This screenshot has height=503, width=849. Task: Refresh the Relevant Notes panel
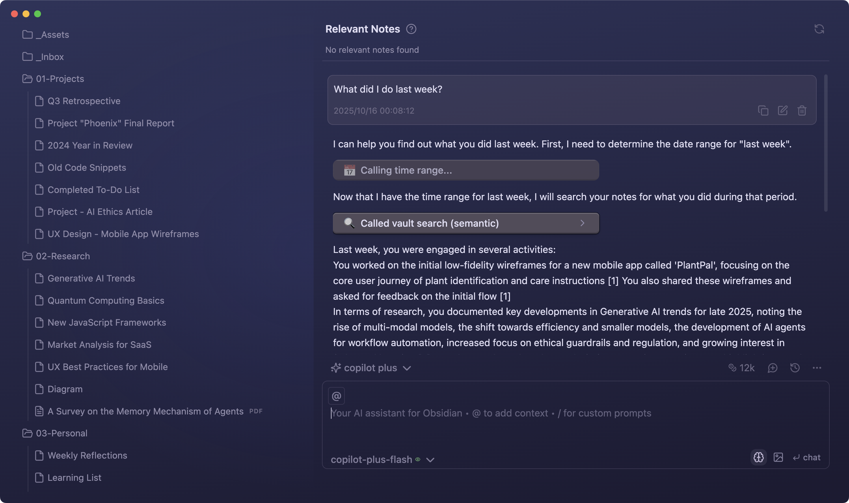click(x=819, y=29)
